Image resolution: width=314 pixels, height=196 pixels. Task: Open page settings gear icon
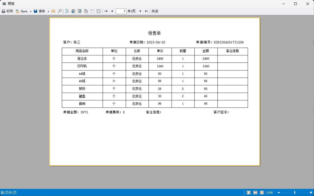[x=73, y=11]
